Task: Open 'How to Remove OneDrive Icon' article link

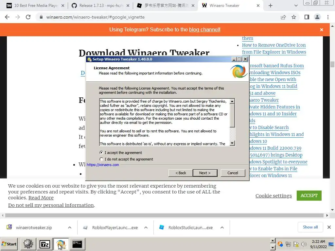Action: pyautogui.click(x=274, y=48)
